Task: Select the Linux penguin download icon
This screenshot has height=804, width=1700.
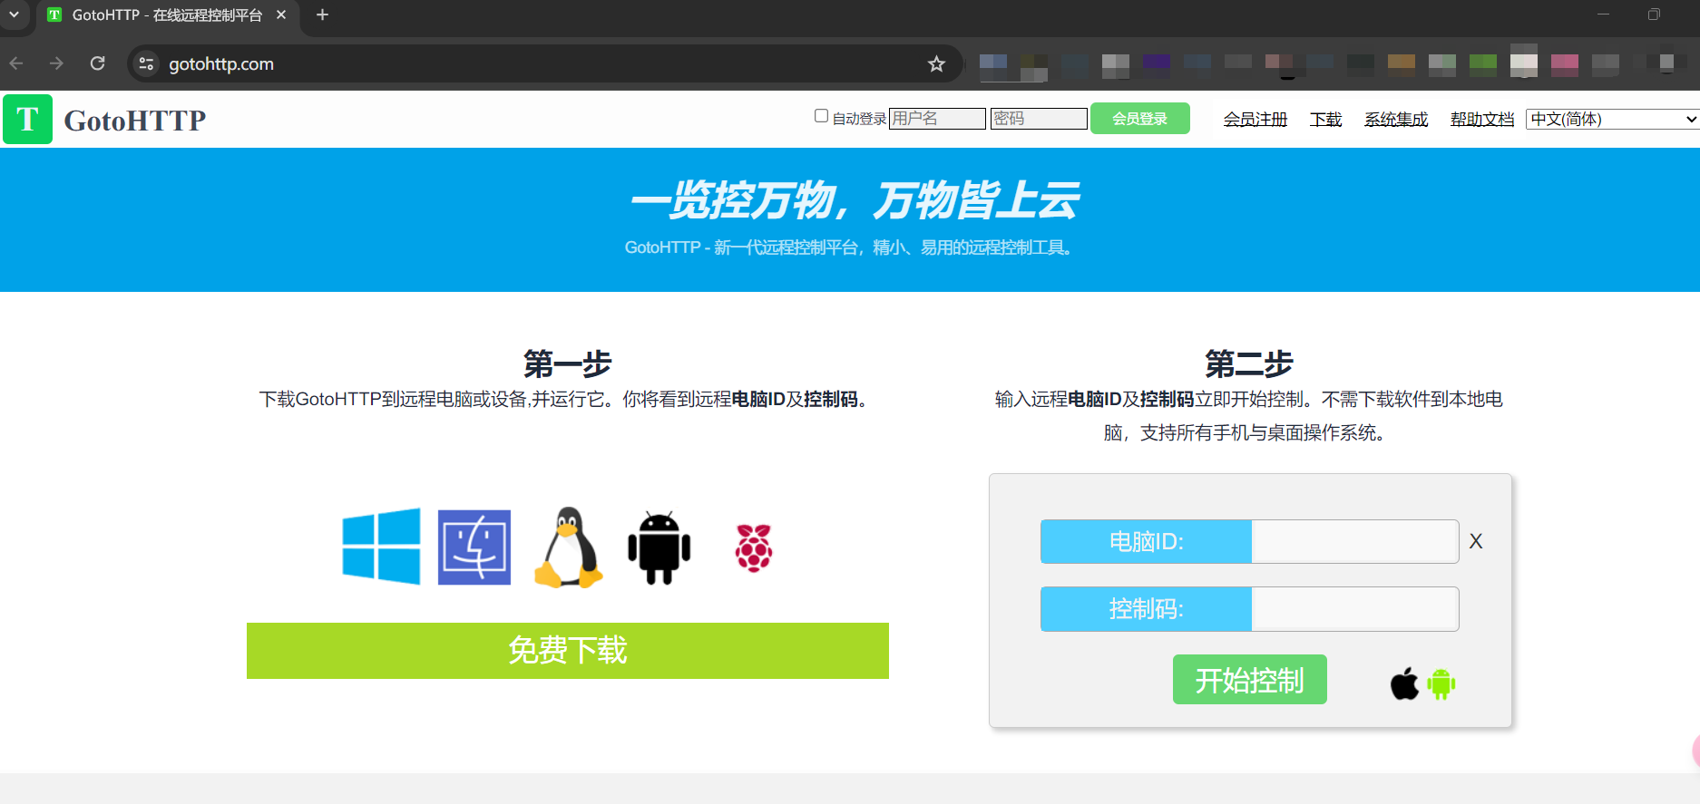Action: tap(569, 547)
